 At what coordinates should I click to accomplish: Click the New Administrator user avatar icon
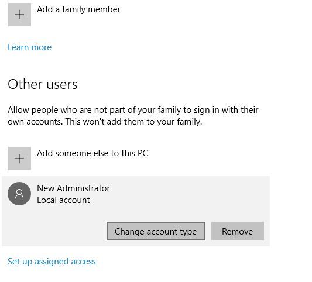click(19, 194)
